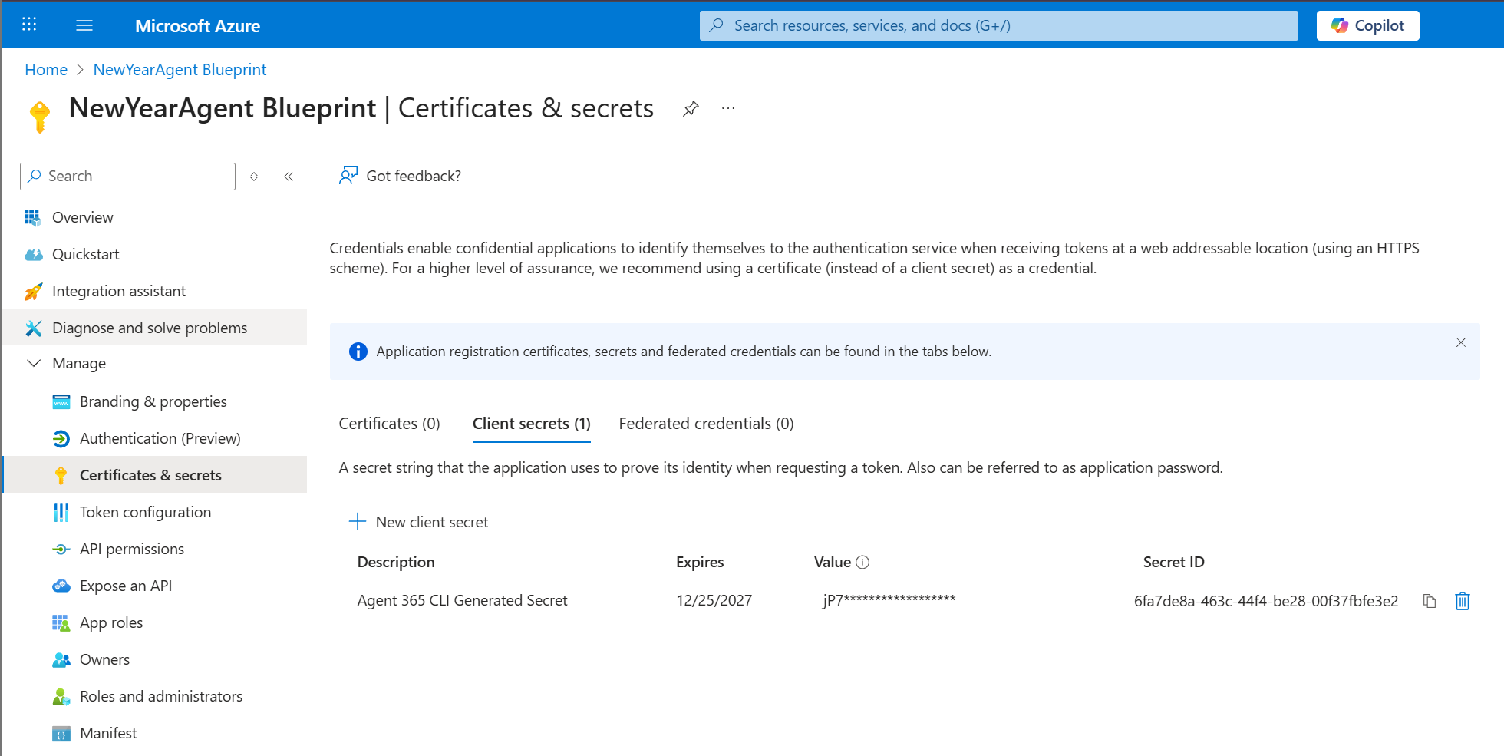
Task: Dismiss the information banner
Action: pos(1460,342)
